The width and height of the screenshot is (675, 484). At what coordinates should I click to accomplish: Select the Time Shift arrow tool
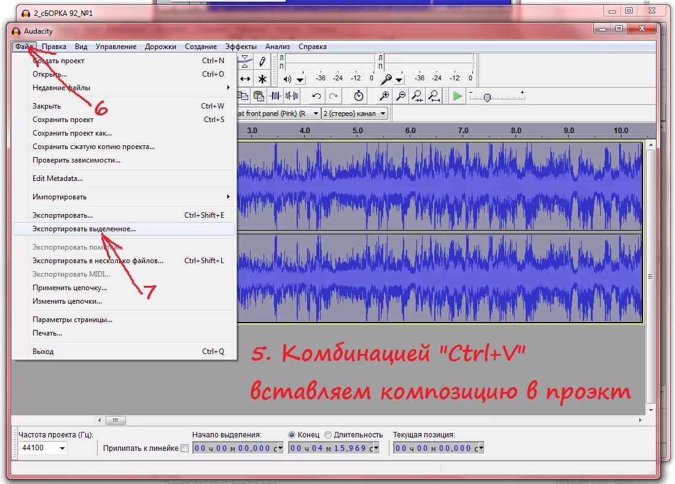pyautogui.click(x=245, y=79)
